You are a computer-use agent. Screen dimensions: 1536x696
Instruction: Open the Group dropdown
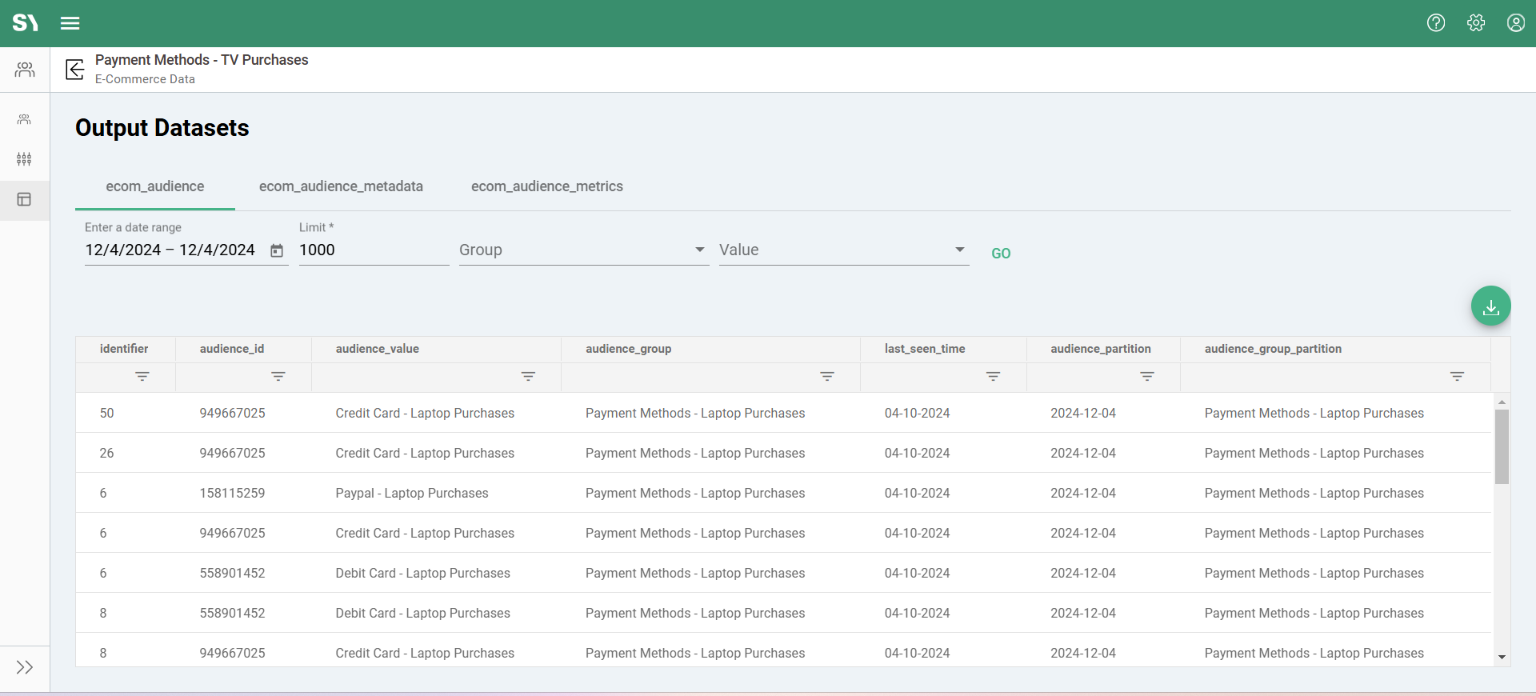583,250
